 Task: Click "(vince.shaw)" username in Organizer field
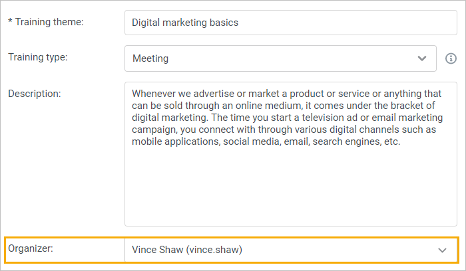pyautogui.click(x=216, y=250)
